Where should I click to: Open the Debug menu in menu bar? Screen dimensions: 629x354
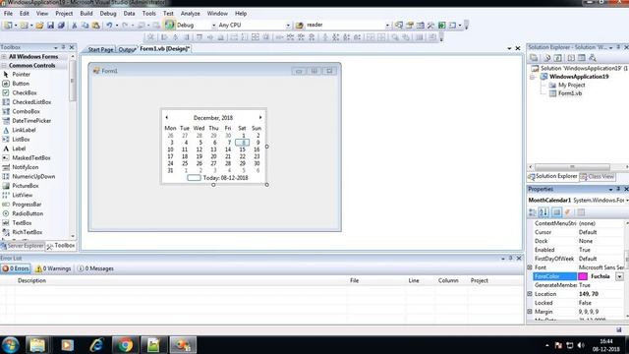108,13
